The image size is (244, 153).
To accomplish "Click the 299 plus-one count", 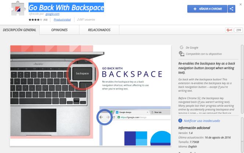I will tap(238, 30).
